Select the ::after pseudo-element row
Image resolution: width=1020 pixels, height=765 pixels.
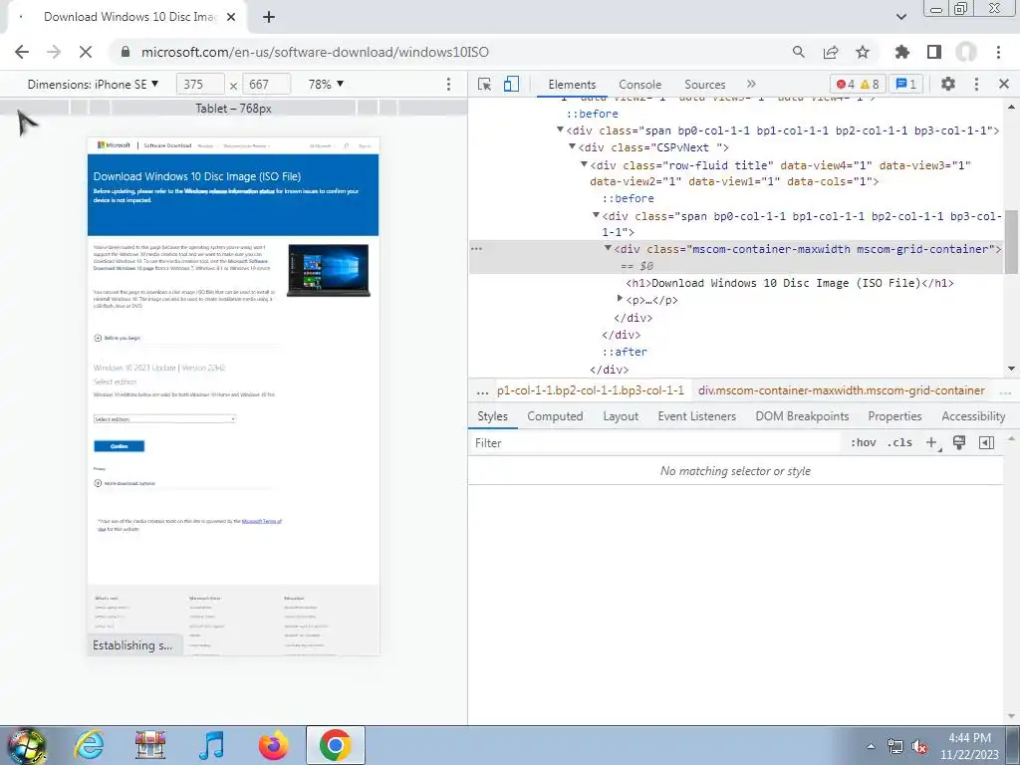click(625, 352)
